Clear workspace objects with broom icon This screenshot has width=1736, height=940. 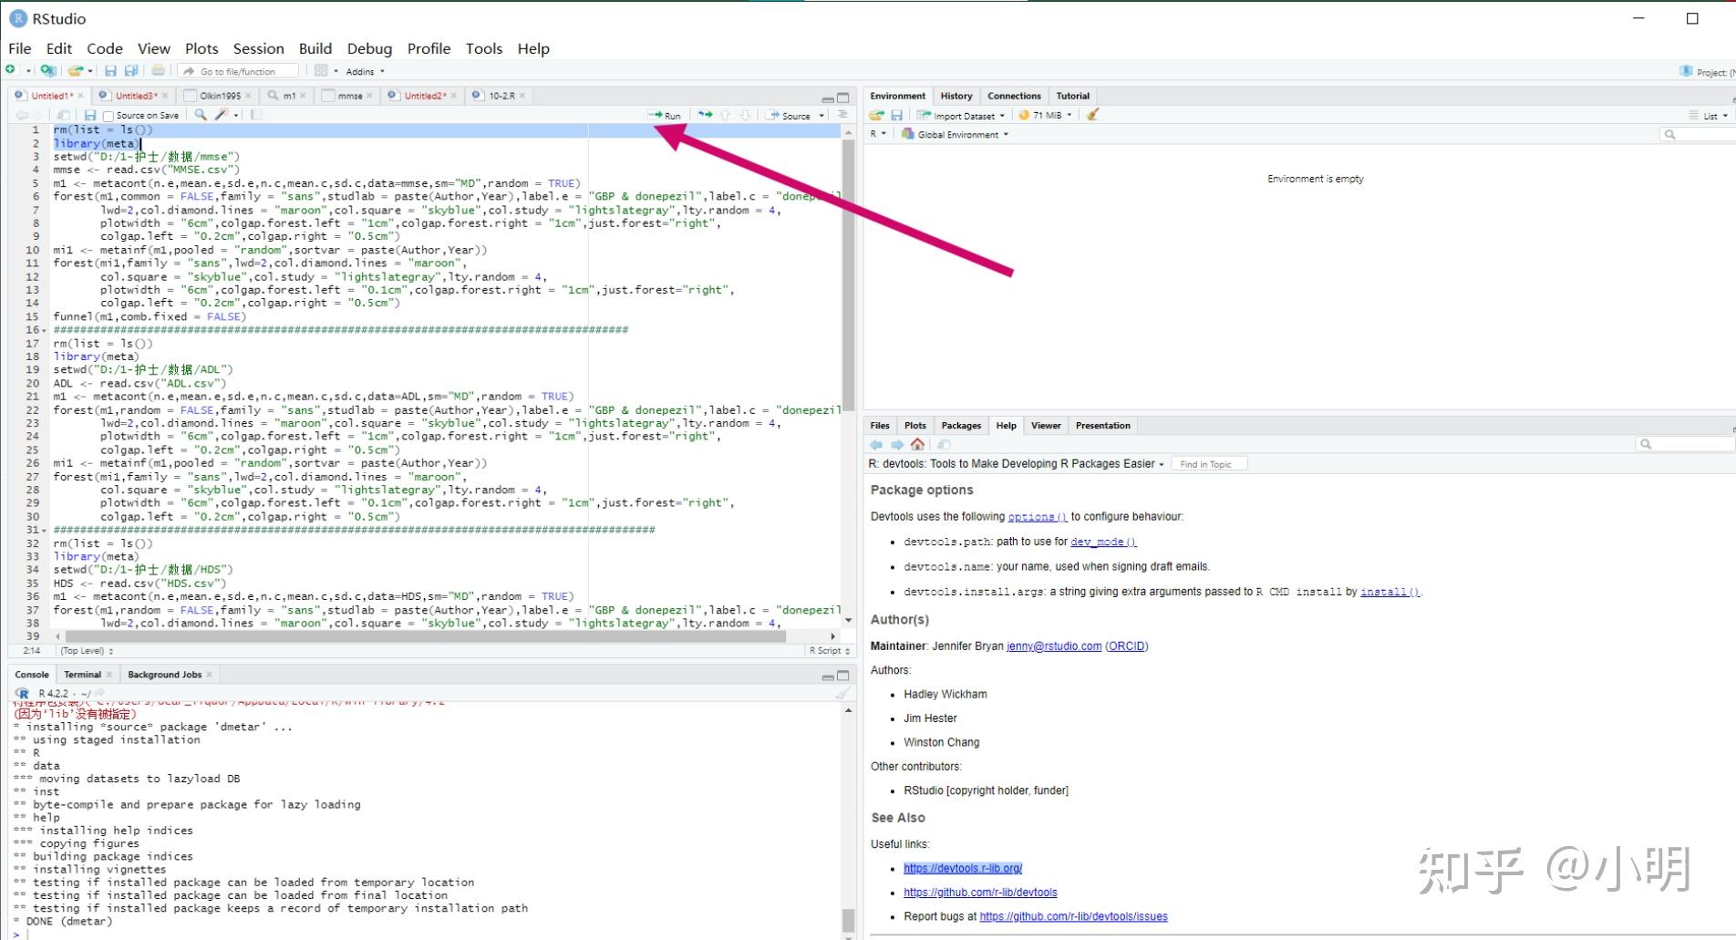point(1092,115)
